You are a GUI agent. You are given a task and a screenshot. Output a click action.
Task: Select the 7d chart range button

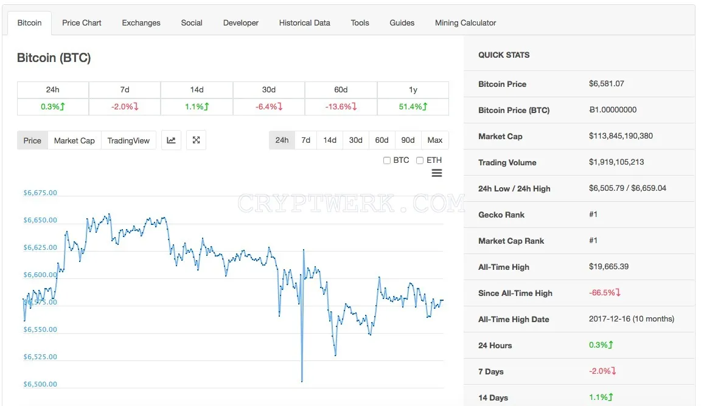(305, 140)
